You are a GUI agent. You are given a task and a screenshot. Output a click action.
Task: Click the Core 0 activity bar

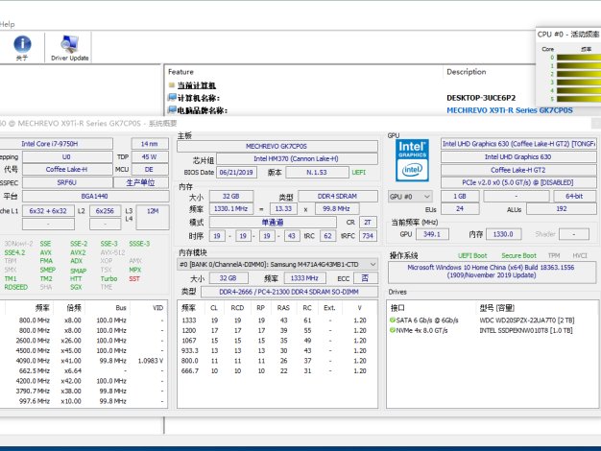(579, 58)
